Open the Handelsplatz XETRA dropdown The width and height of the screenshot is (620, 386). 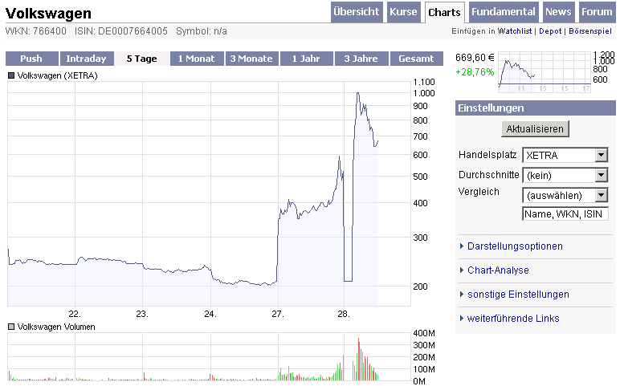click(x=565, y=155)
